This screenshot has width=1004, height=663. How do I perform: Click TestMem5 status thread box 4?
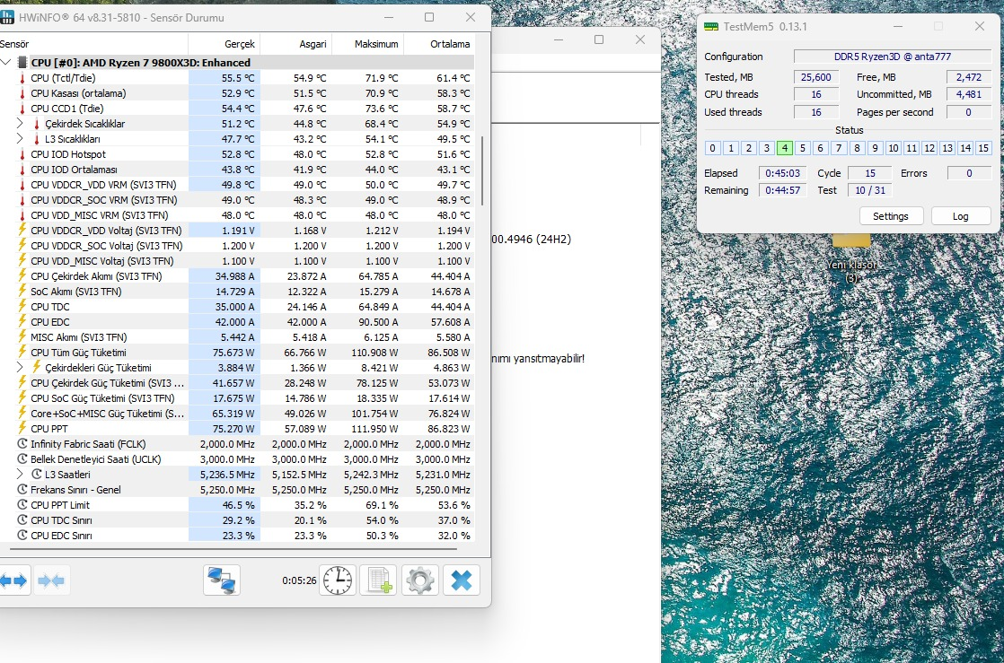784,148
